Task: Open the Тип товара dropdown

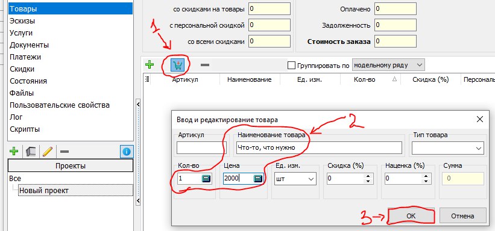Action: (447, 148)
